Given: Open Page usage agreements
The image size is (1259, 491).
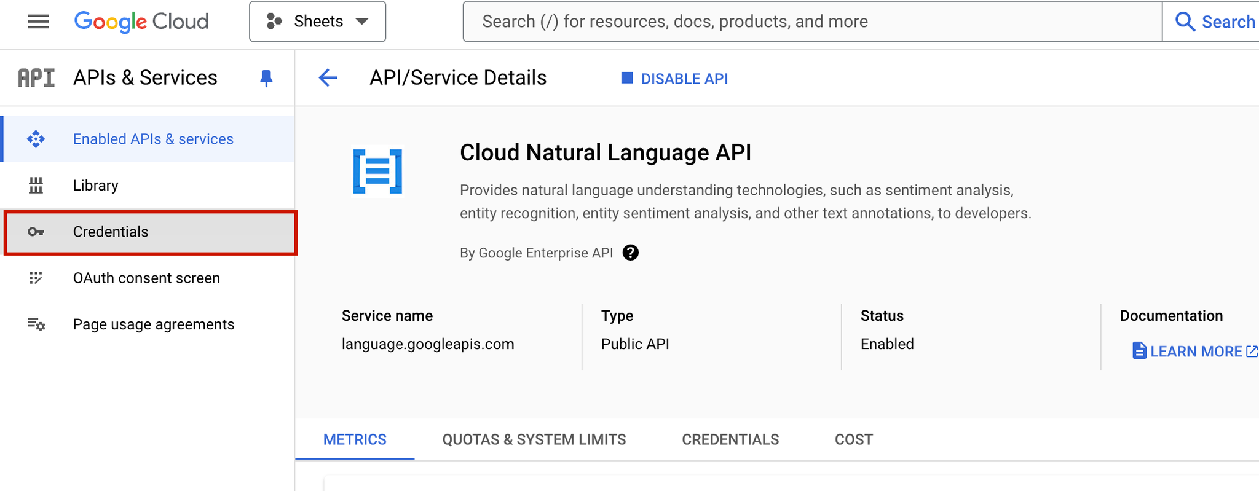Looking at the screenshot, I should coord(149,324).
